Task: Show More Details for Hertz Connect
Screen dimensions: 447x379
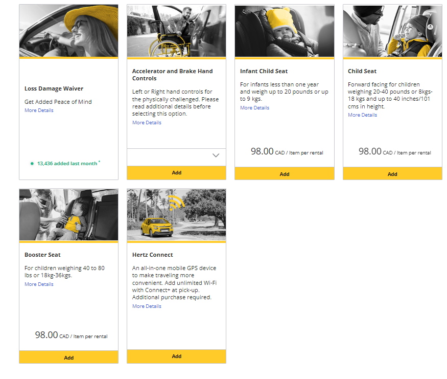Action: coord(147,306)
